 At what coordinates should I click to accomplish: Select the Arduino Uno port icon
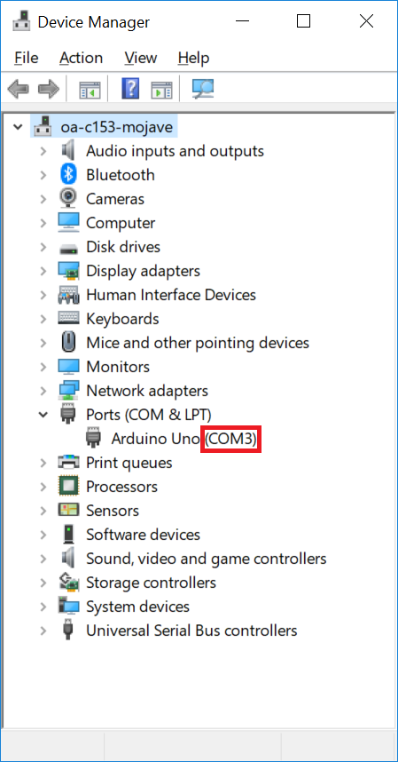pos(94,439)
